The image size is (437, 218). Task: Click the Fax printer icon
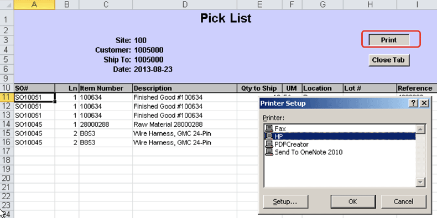click(x=269, y=128)
